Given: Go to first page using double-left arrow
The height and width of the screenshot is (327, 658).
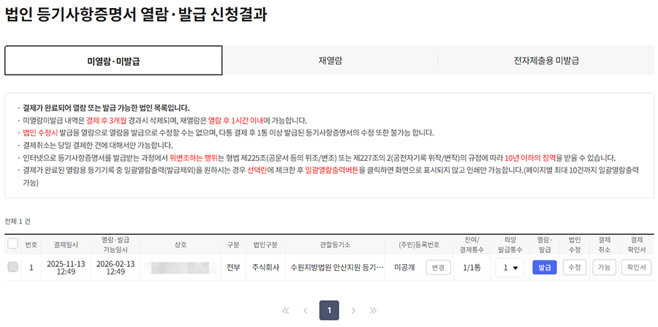Looking at the screenshot, I should click(286, 311).
